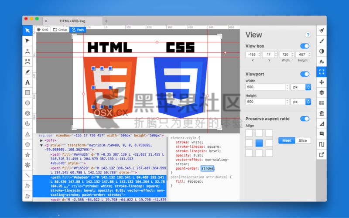Image resolution: width=349 pixels, height=218 pixels.
Task: Select the path fill #e44d26 code line
Action: pyautogui.click(x=108, y=159)
